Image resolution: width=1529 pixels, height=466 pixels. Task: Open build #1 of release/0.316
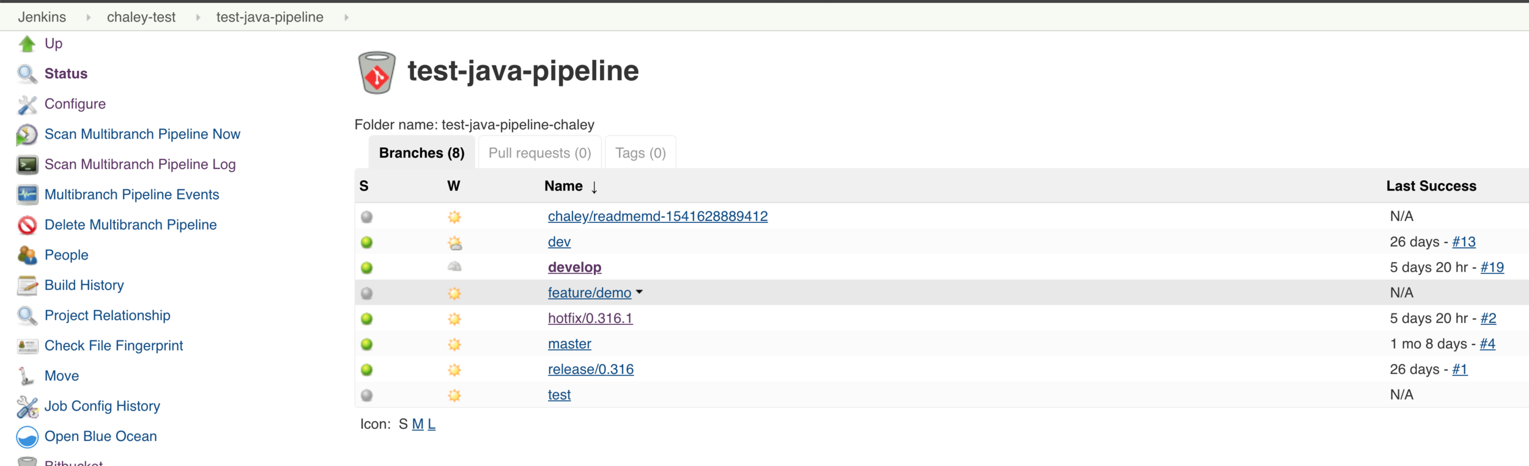tap(1459, 370)
